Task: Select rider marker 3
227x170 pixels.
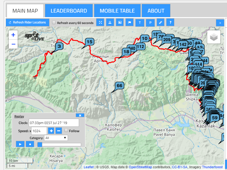Action: pos(59,46)
